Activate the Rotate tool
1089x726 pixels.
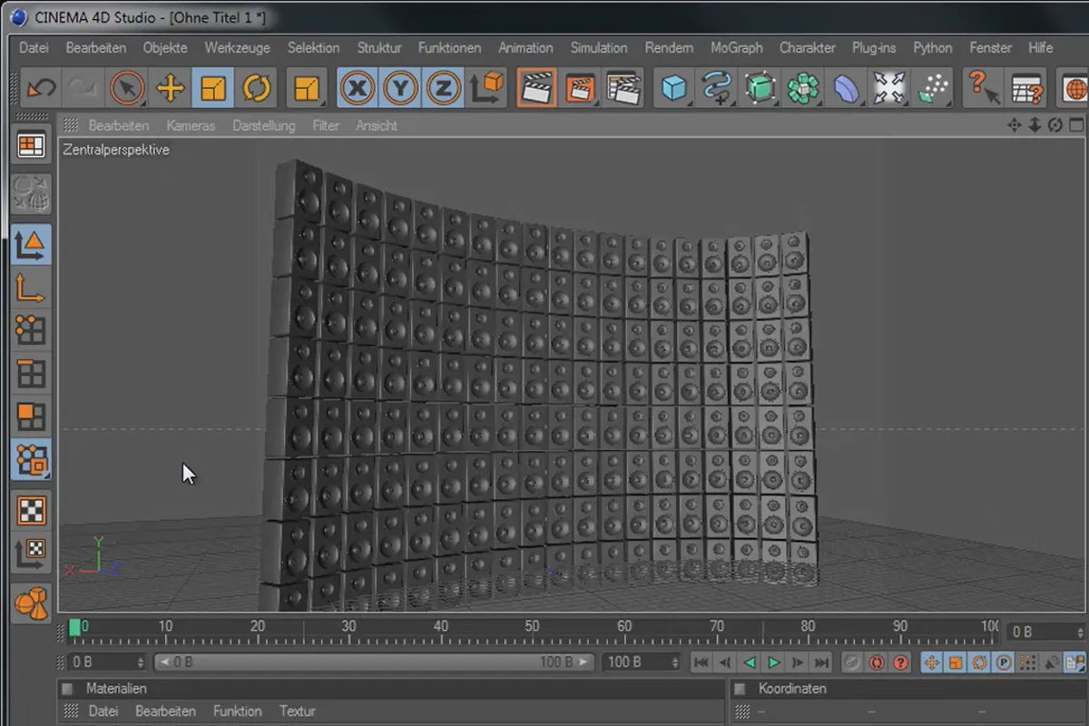point(257,89)
